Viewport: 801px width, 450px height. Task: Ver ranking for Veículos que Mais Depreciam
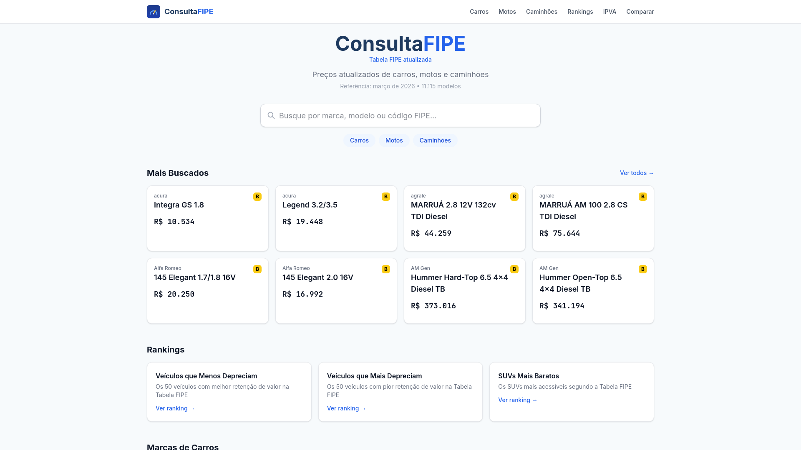click(346, 408)
